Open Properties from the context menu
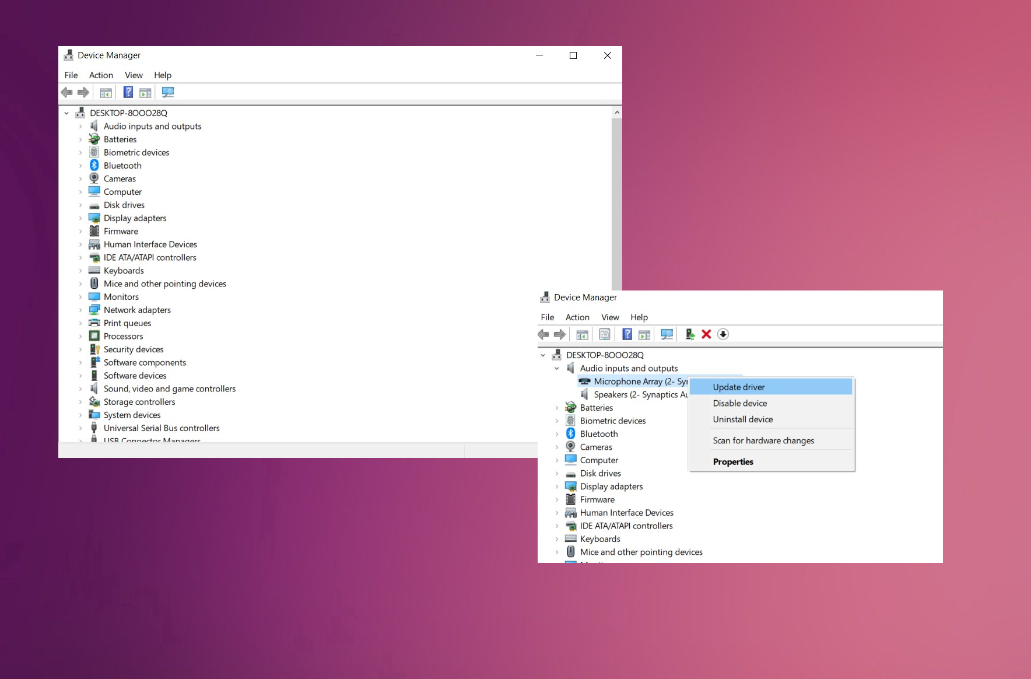Image resolution: width=1031 pixels, height=679 pixels. point(771,461)
